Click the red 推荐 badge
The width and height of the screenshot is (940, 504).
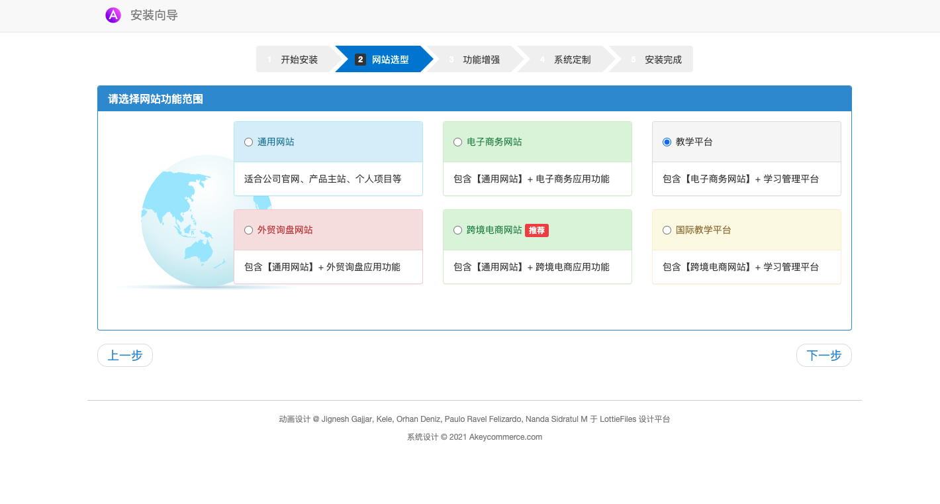coord(537,230)
